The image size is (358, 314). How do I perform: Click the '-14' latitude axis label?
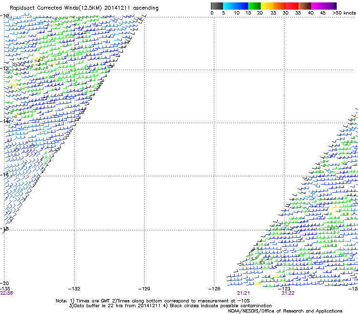coord(4,121)
